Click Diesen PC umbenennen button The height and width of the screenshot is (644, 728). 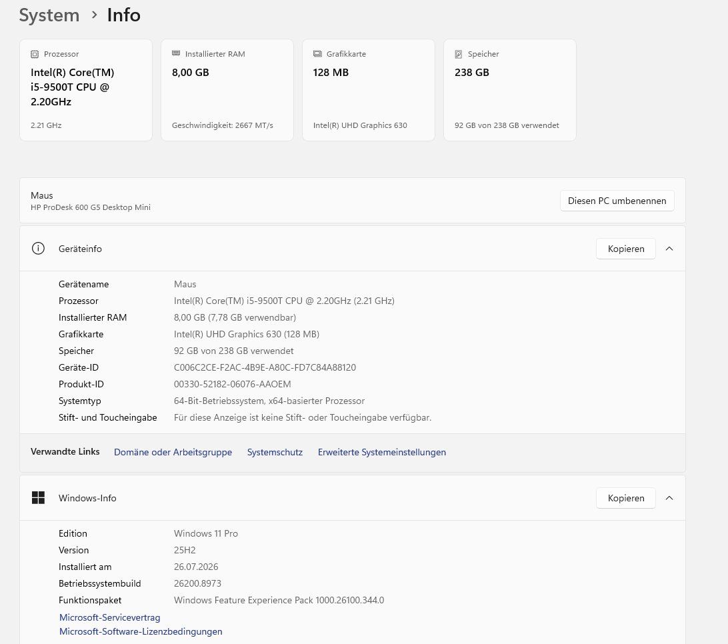click(617, 201)
